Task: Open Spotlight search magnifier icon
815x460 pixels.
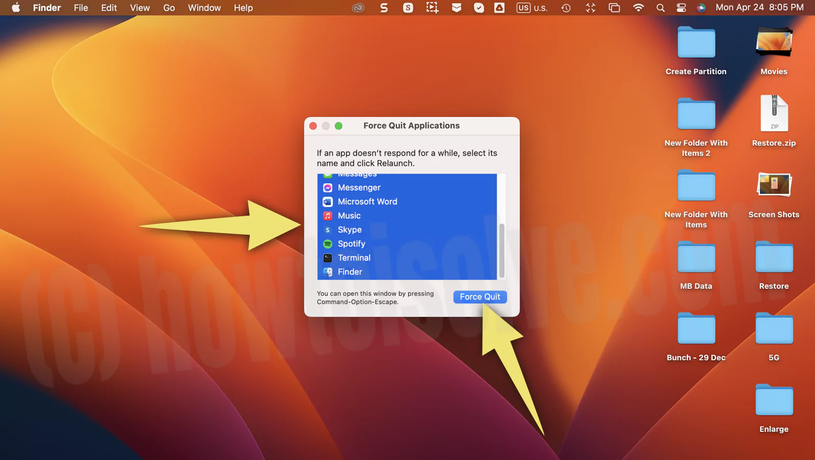Action: point(660,8)
